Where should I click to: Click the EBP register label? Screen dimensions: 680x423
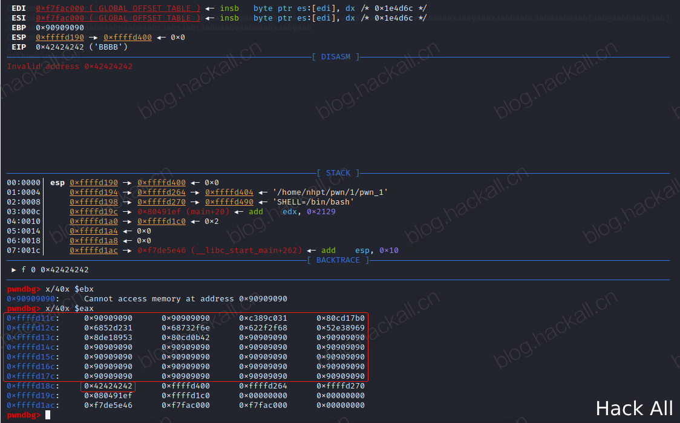pos(19,27)
